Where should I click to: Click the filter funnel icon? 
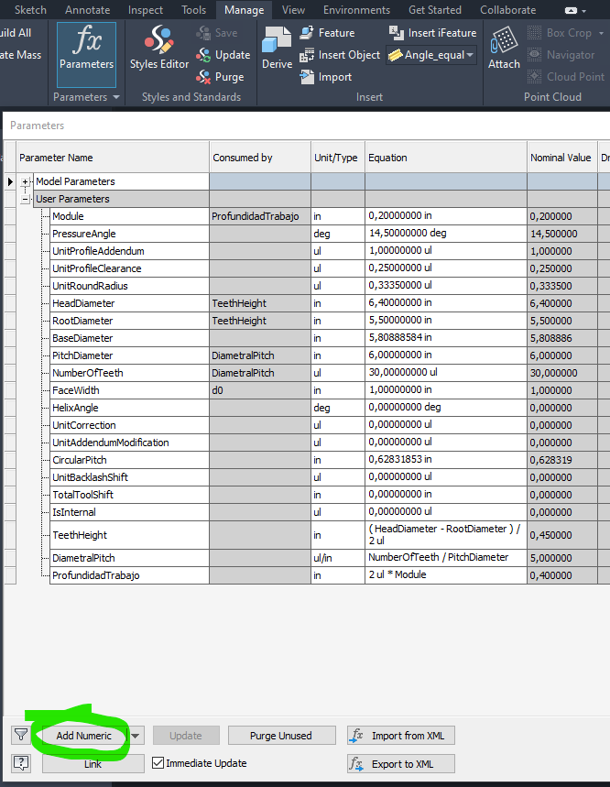tap(20, 735)
